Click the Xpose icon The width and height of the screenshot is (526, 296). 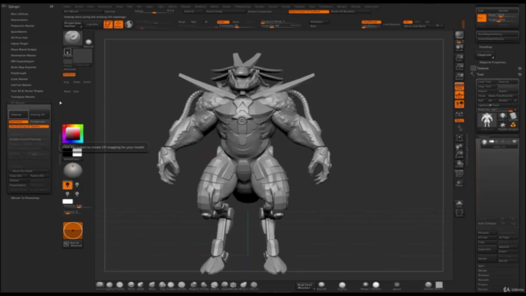(x=459, y=213)
